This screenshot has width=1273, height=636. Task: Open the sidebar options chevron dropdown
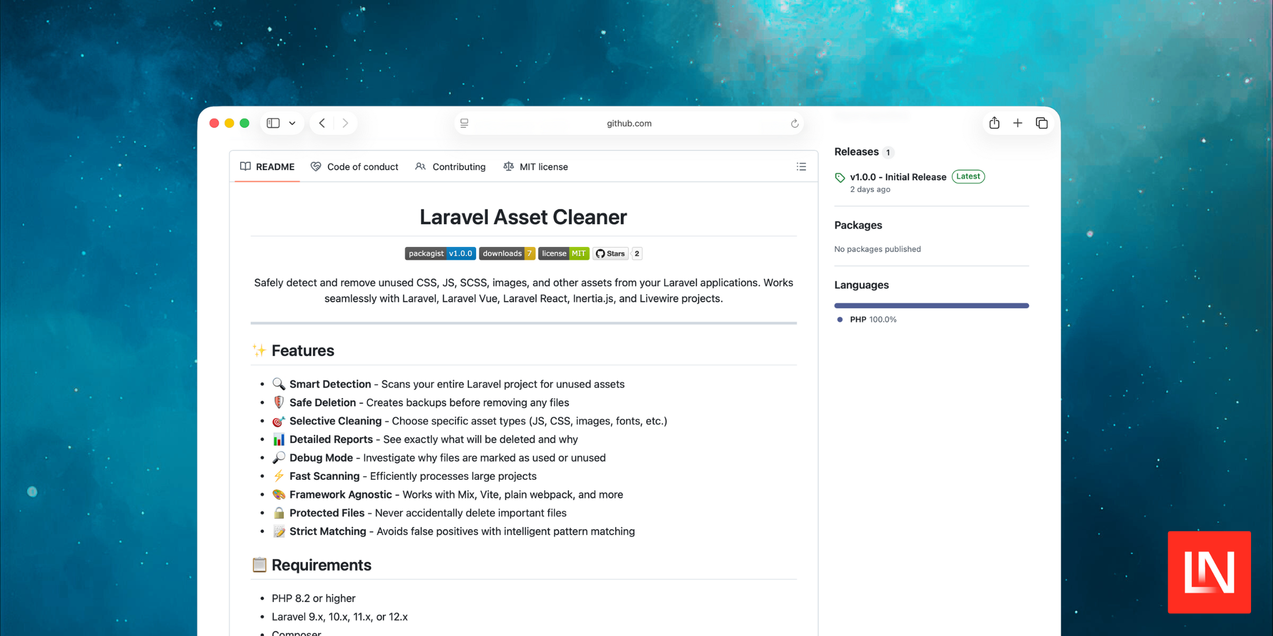pyautogui.click(x=292, y=123)
